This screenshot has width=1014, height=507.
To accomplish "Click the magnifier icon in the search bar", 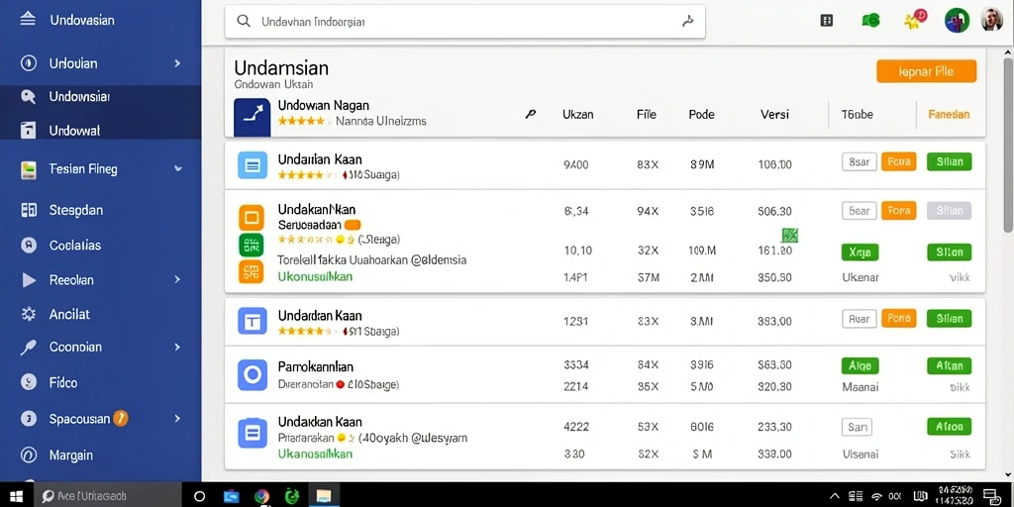I will (244, 22).
